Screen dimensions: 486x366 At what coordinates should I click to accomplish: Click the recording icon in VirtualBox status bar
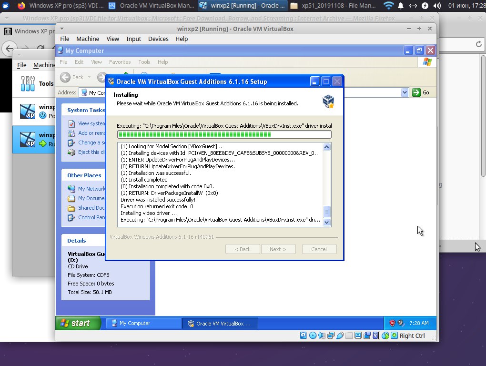tap(367, 335)
